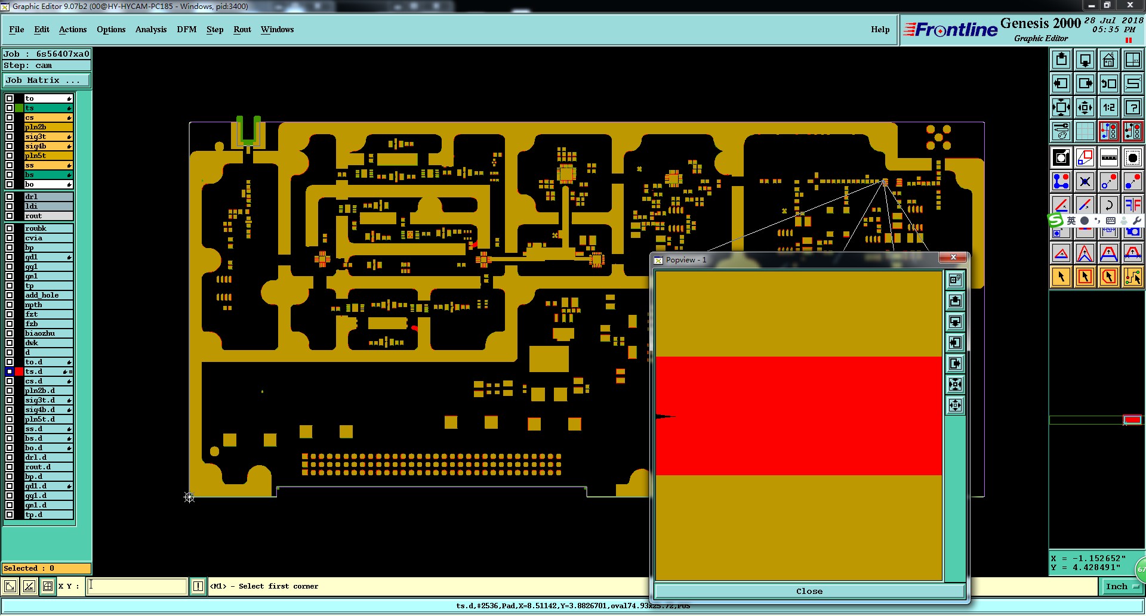
Task: Click the ruler measure tool icon
Action: tap(1109, 157)
